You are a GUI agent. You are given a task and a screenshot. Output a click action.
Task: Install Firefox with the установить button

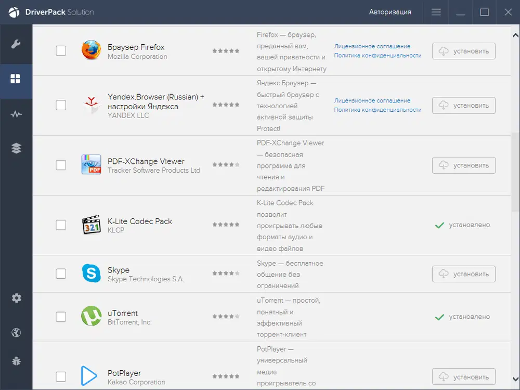click(464, 51)
